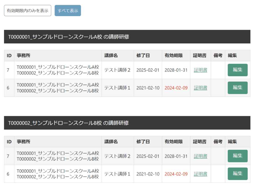Click the red 2024-02-09 expiry date in A校 table
The width and height of the screenshot is (257, 191).
(176, 88)
